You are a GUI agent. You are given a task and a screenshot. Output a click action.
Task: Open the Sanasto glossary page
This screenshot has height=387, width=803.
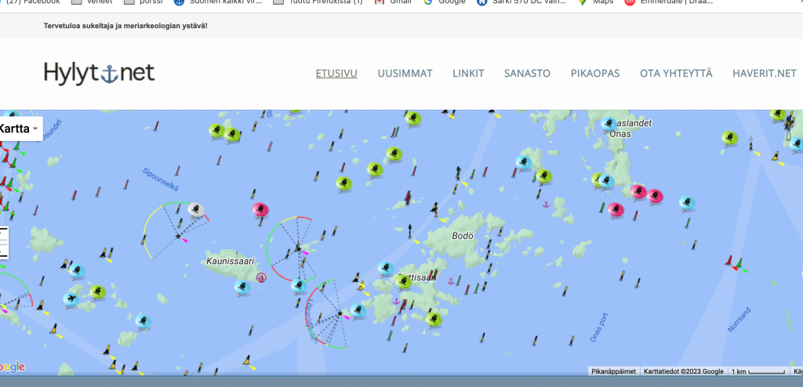click(x=527, y=74)
